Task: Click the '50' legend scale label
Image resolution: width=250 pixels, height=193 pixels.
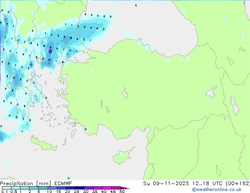Action: coord(122,191)
